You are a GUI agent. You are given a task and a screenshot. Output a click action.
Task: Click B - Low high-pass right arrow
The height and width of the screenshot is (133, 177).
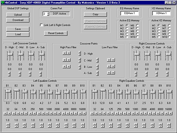pyautogui.click(x=69, y=67)
